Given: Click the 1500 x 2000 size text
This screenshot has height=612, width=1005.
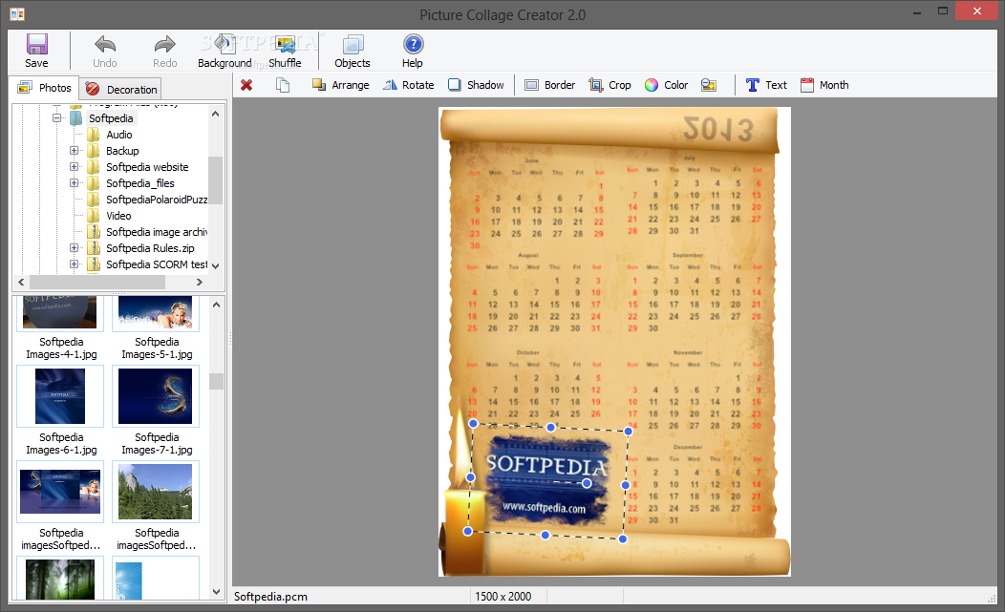Looking at the screenshot, I should 503,597.
